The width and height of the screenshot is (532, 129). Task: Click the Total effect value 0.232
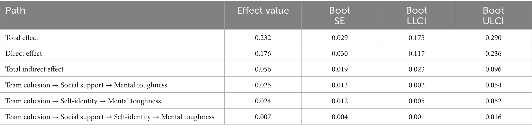pos(263,38)
